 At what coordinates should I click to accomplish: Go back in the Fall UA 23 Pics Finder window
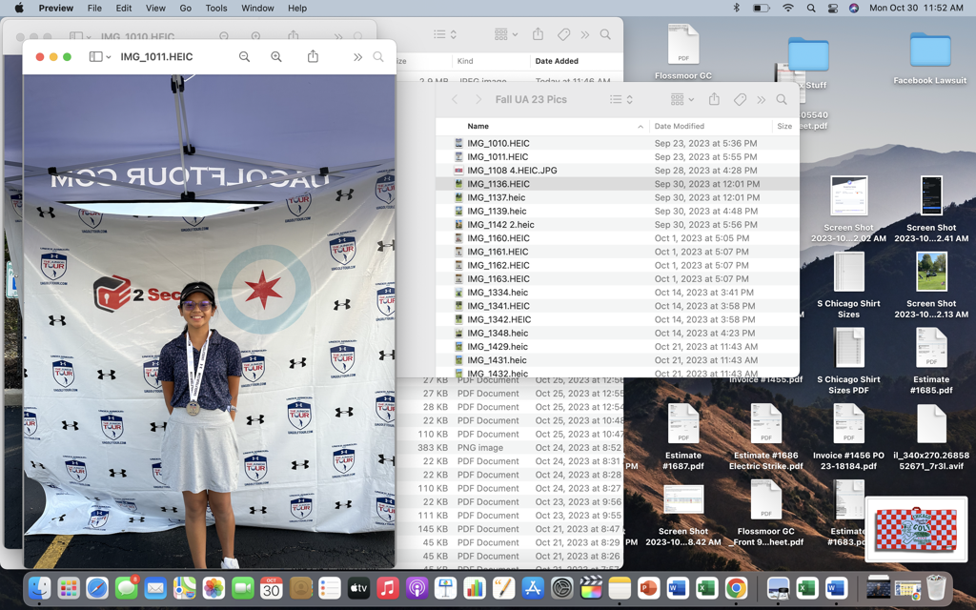click(x=455, y=99)
